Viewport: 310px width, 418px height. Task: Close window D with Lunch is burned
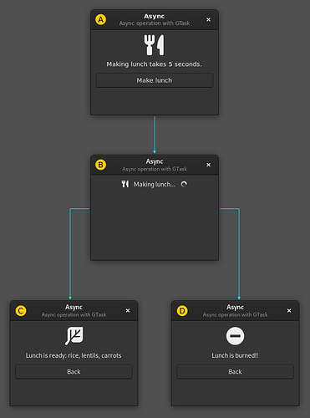point(289,310)
